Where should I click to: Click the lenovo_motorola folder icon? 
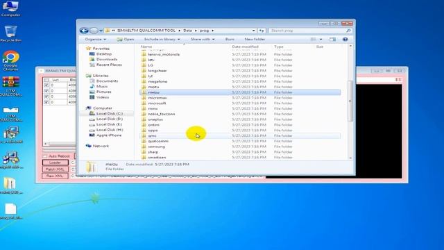coord(144,54)
